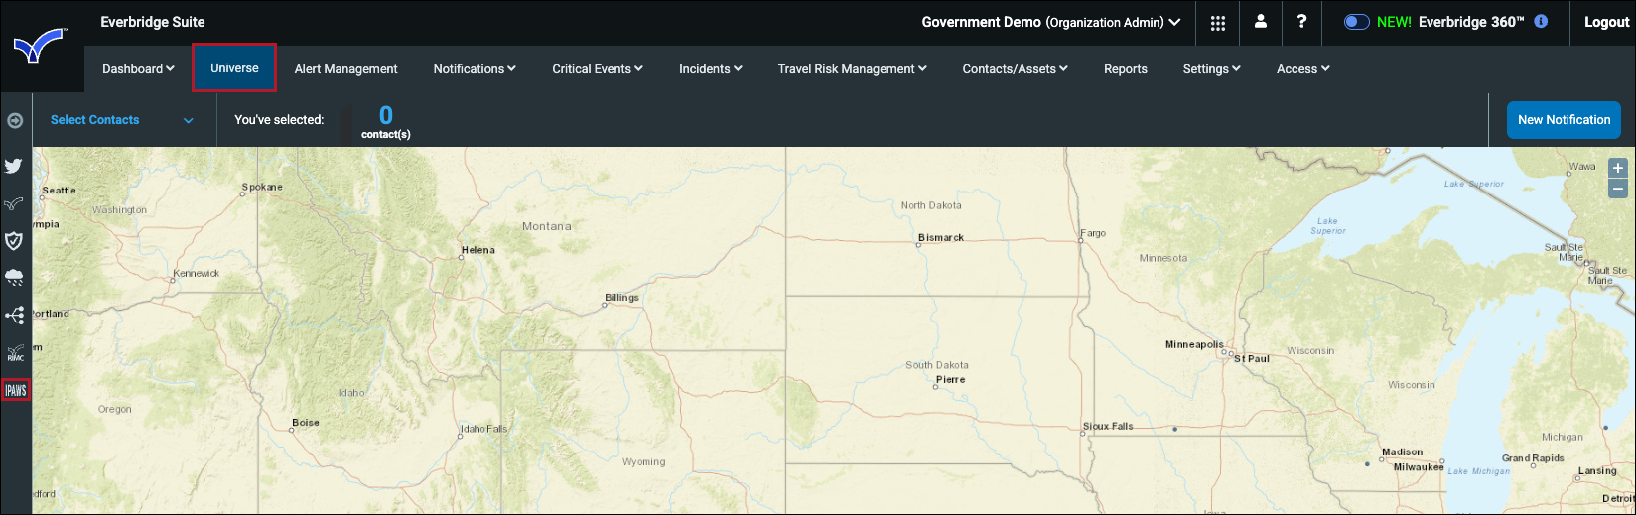The height and width of the screenshot is (515, 1636).
Task: Click the Montana state label on map
Action: click(547, 226)
